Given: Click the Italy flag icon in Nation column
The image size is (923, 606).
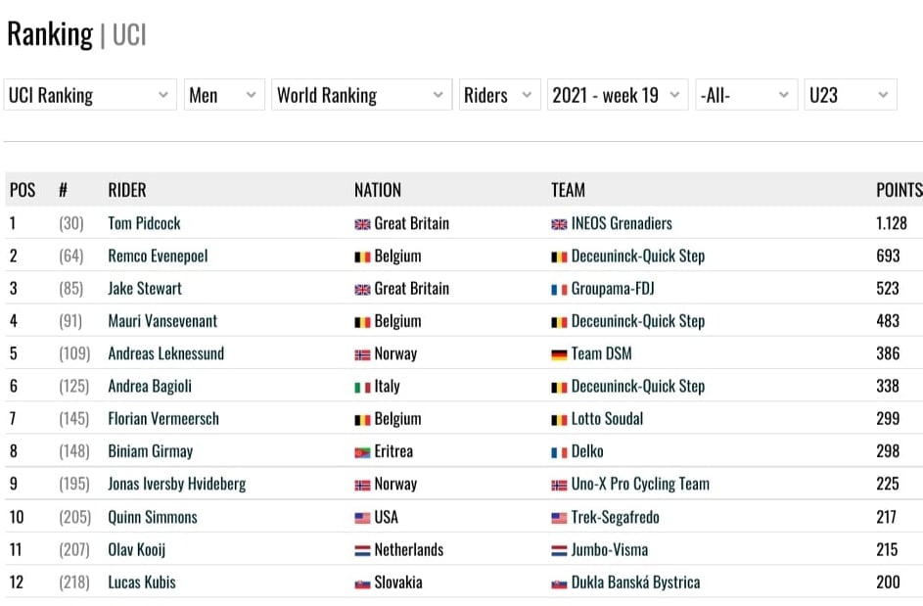Looking at the screenshot, I should [362, 387].
